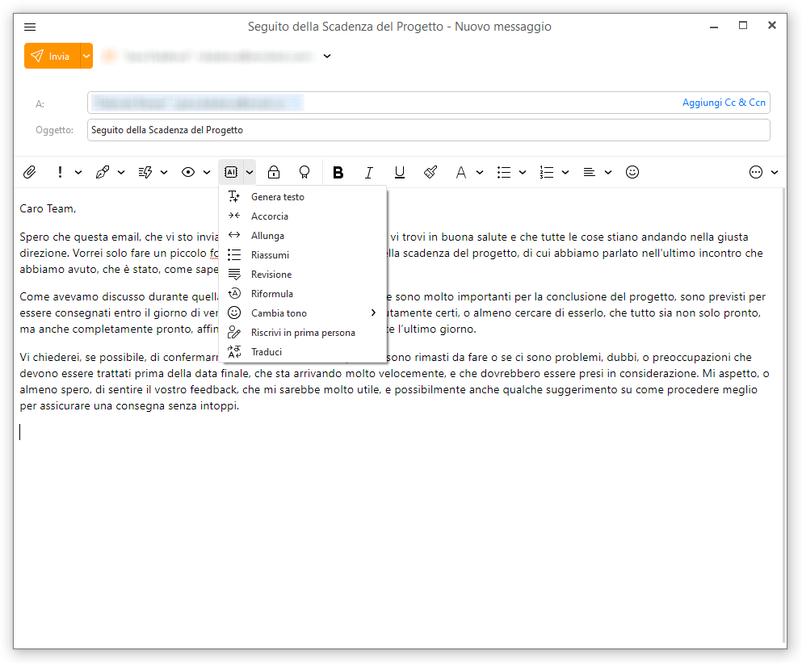Close the Nuovo messaggio window
The image size is (802, 663).
(772, 25)
